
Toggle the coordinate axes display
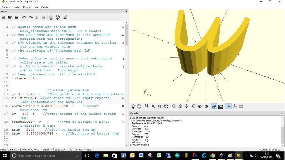pos(228,106)
